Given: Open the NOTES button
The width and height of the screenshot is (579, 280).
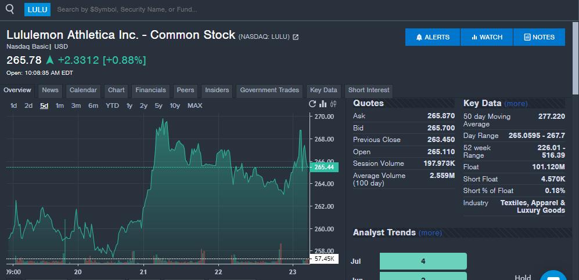Looking at the screenshot, I should [x=539, y=37].
